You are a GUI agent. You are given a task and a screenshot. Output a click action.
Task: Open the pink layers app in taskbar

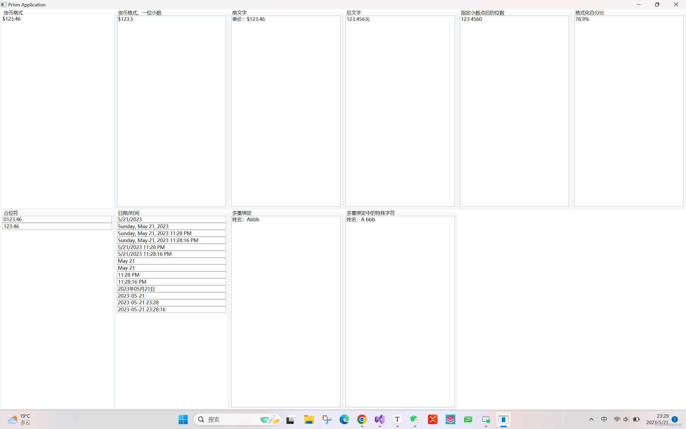click(450, 419)
